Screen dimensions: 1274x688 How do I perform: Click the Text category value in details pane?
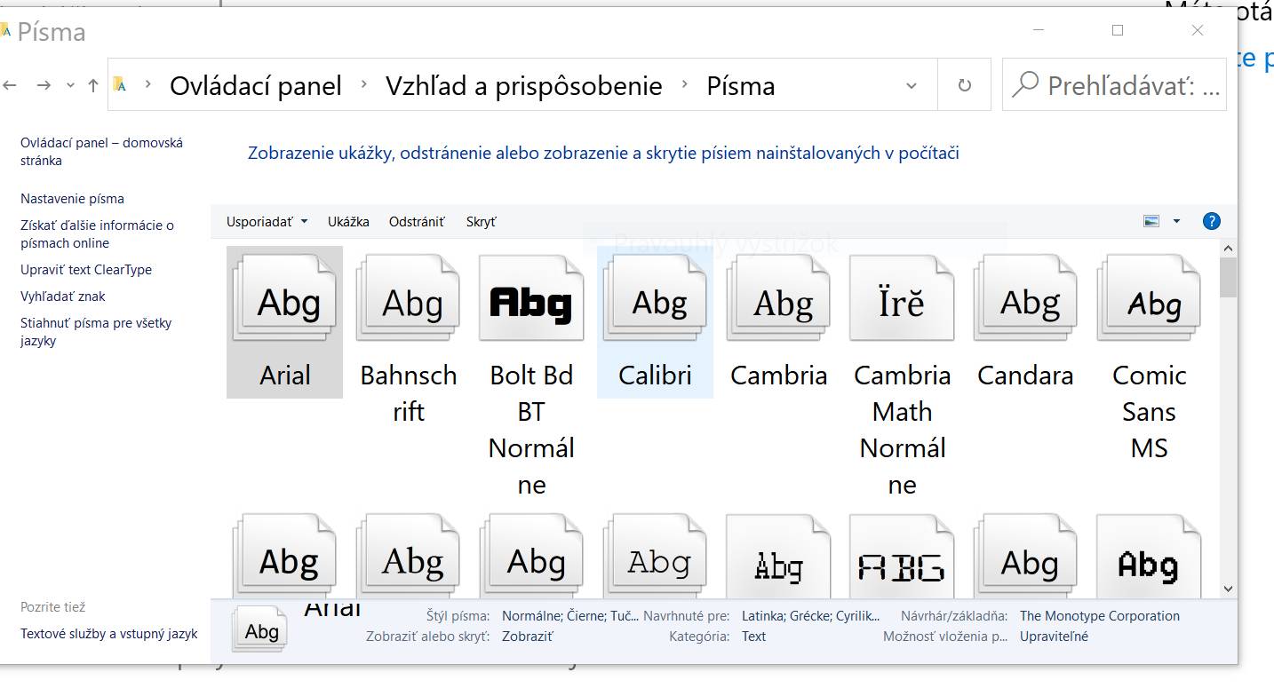click(x=754, y=637)
